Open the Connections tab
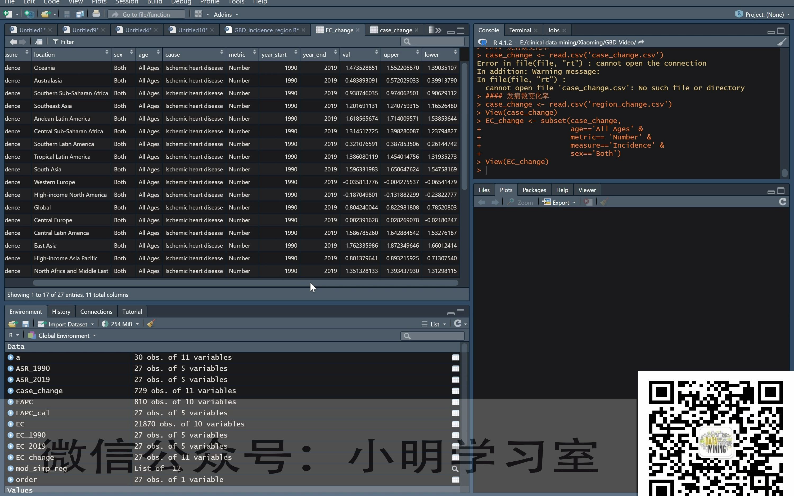Viewport: 794px width, 496px height. point(96,312)
